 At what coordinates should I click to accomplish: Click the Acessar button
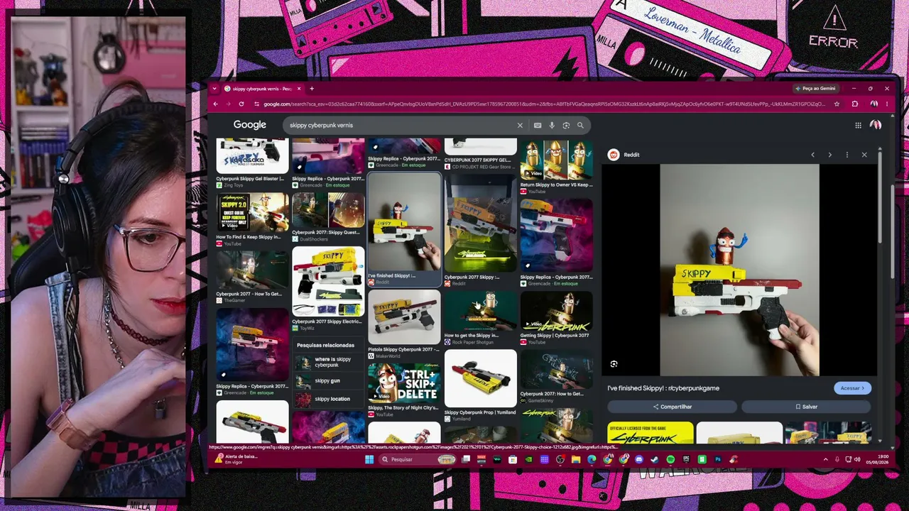click(x=852, y=388)
